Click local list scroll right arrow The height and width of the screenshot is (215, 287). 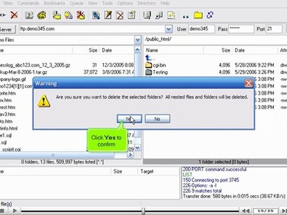pyautogui.click(x=130, y=155)
